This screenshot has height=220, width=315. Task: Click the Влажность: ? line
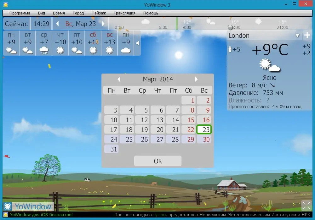click(249, 100)
